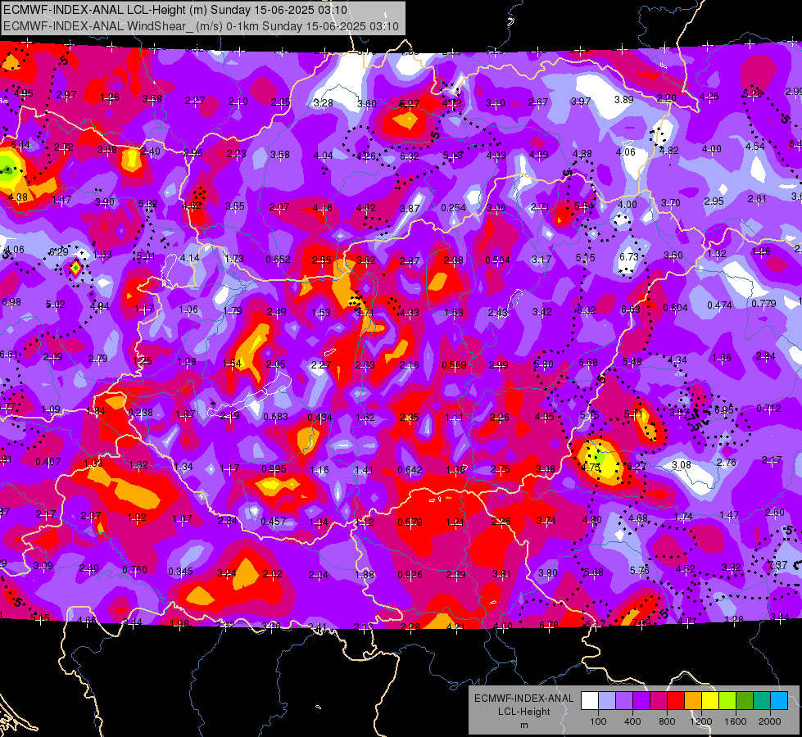802x737 pixels.
Task: Click the wind shear value 0.569
Action: click(x=454, y=364)
